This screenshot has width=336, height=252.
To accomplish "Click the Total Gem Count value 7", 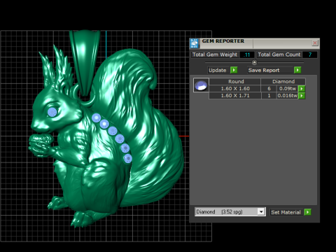I will point(310,55).
